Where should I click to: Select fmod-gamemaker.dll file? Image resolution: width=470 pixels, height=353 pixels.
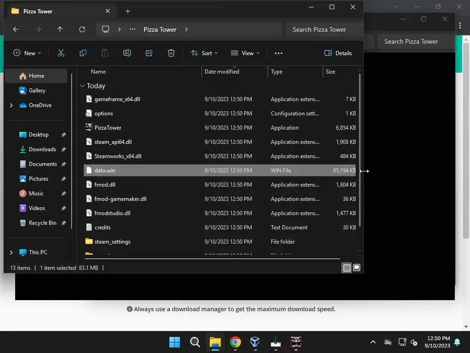[220, 199]
